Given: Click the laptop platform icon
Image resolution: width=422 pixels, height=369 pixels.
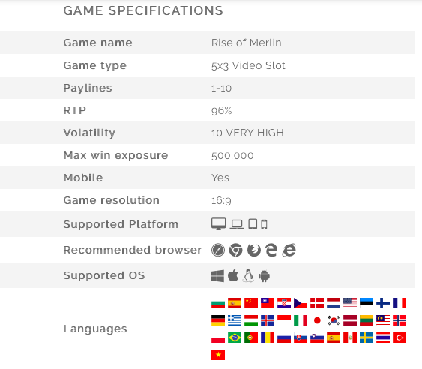Looking at the screenshot, I should click(237, 225).
